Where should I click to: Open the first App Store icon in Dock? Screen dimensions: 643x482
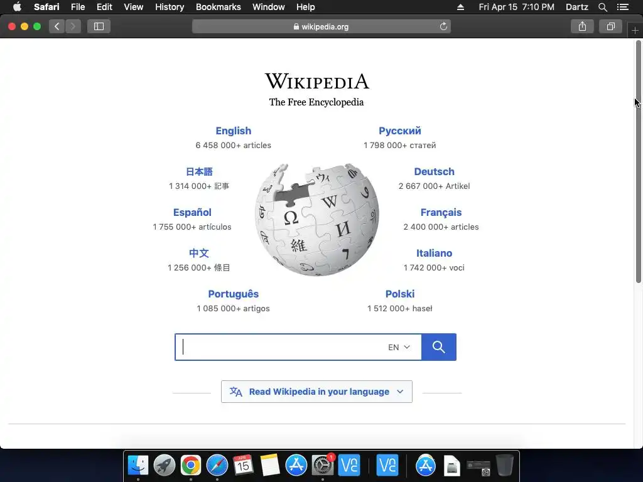click(x=296, y=465)
